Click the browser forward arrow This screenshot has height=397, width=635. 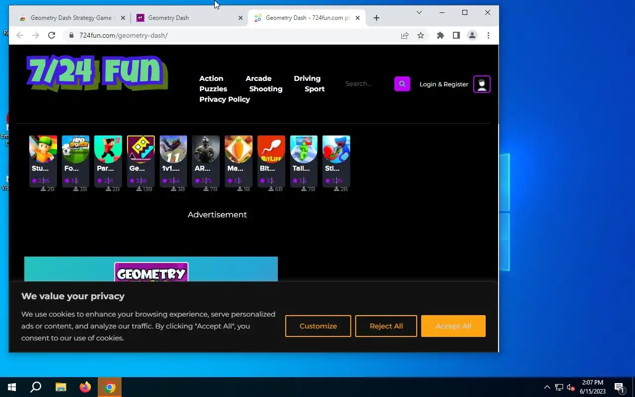click(36, 35)
